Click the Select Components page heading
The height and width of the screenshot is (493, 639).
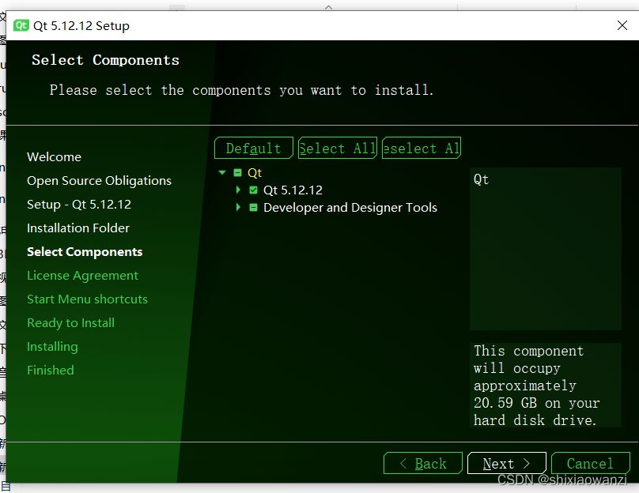coord(105,60)
